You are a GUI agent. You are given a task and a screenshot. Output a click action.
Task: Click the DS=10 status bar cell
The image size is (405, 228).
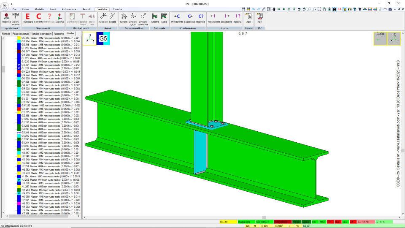[x=228, y=222]
